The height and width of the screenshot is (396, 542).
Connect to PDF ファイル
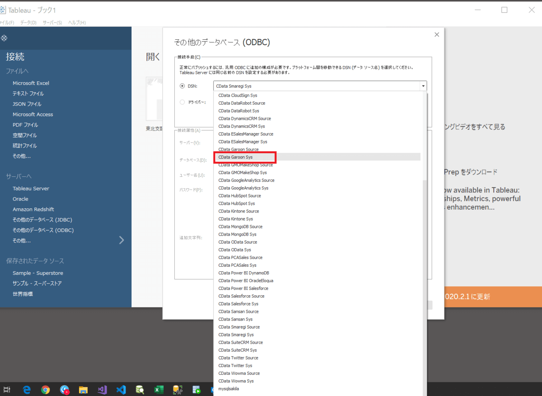25,125
